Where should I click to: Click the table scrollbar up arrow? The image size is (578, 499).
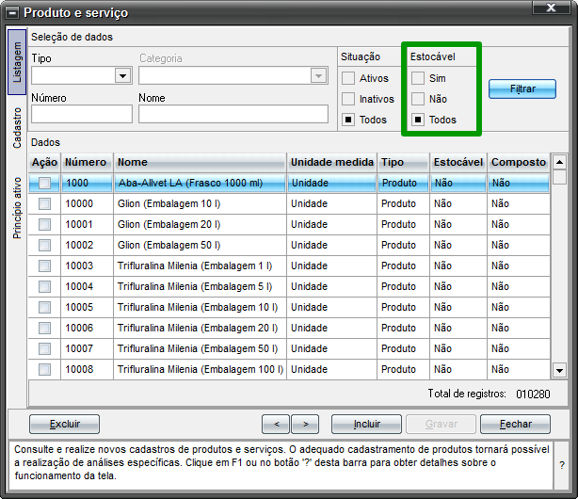[x=559, y=162]
